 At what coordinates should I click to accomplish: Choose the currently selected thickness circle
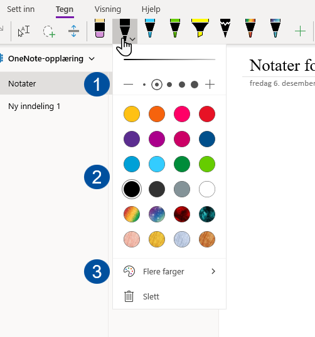(157, 85)
